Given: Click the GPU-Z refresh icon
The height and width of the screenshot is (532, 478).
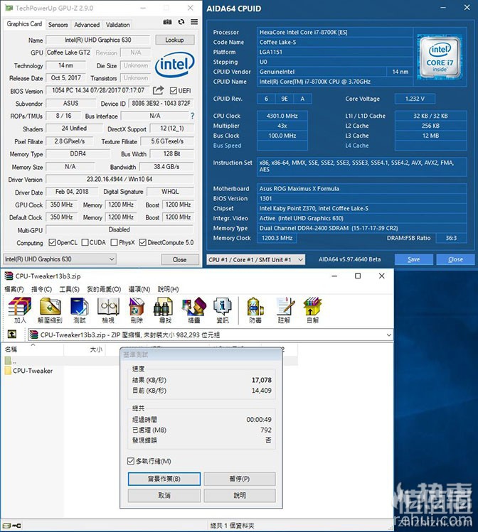Looking at the screenshot, I should (x=181, y=22).
